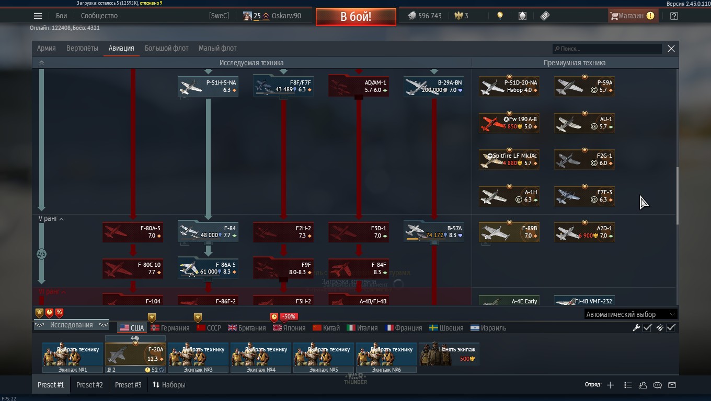Viewport: 711px width, 401px height.
Task: Select the premium F-89B
Action: coord(509,232)
